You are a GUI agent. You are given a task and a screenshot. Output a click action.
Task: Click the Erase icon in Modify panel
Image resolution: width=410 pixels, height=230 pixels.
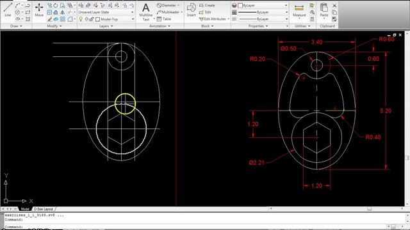click(x=49, y=19)
